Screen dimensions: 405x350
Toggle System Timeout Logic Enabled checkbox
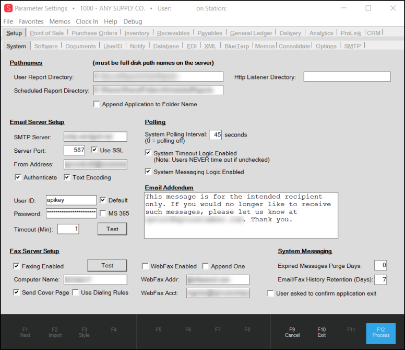point(148,153)
